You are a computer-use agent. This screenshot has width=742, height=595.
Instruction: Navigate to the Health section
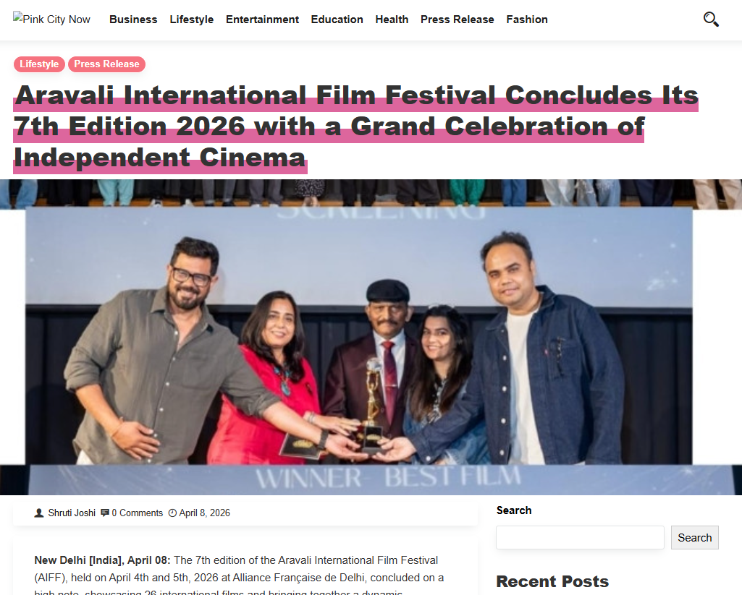click(392, 20)
